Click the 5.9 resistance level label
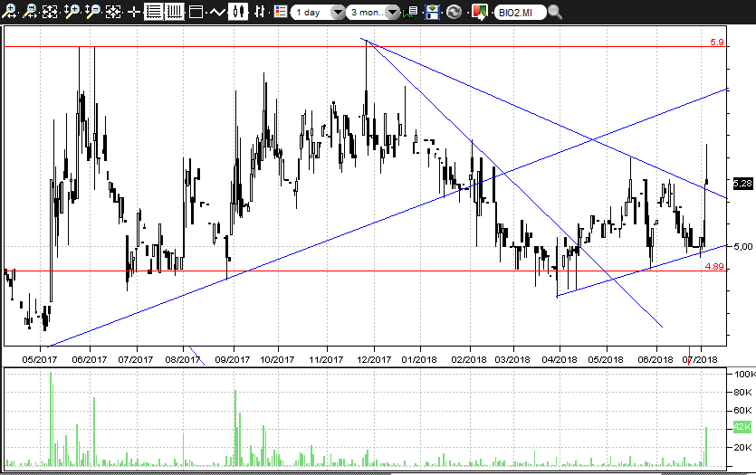Image resolution: width=756 pixels, height=475 pixels. 716,42
